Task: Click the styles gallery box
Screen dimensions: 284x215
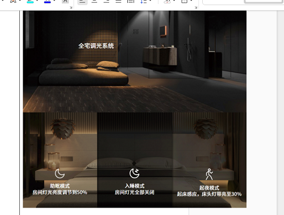Action: tap(243, 2)
